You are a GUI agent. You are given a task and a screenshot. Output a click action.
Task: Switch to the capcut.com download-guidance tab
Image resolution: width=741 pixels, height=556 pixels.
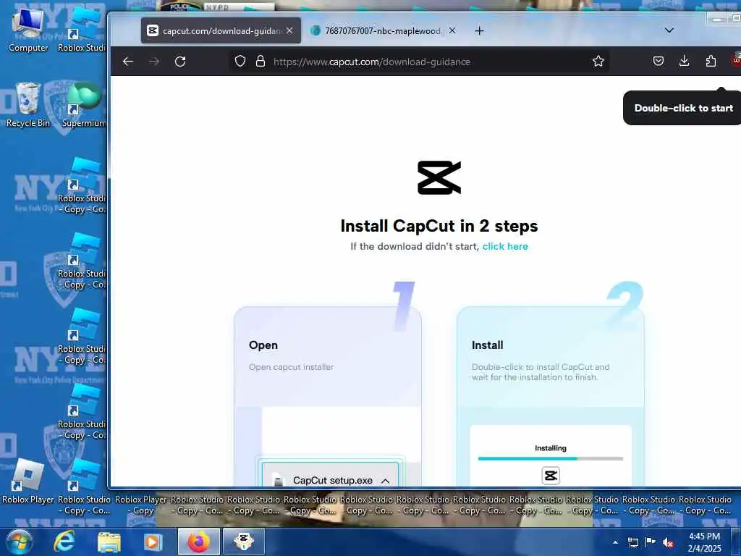point(221,30)
